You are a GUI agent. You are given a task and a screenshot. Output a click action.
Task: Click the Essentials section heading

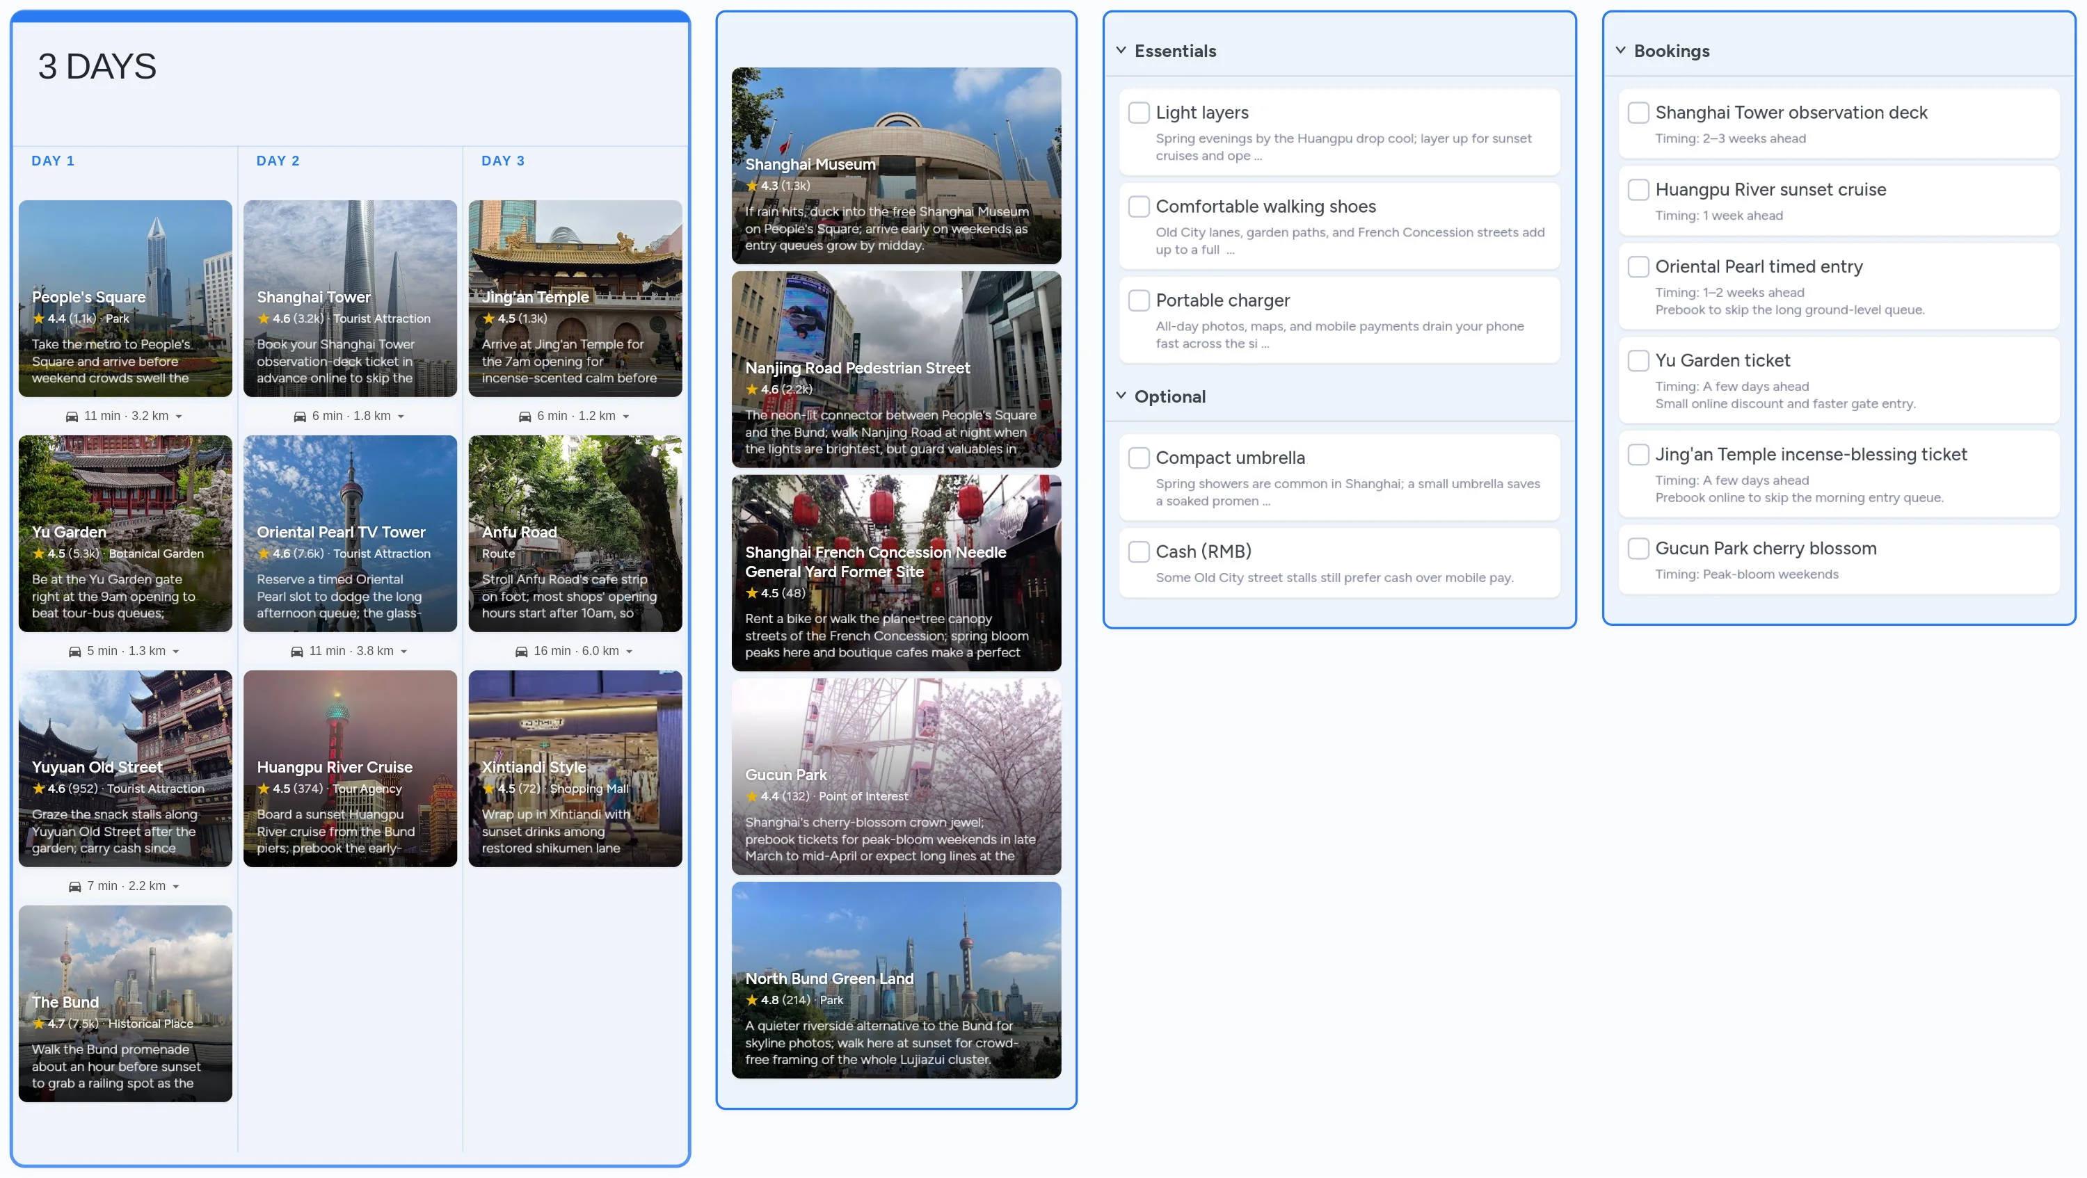coord(1175,51)
